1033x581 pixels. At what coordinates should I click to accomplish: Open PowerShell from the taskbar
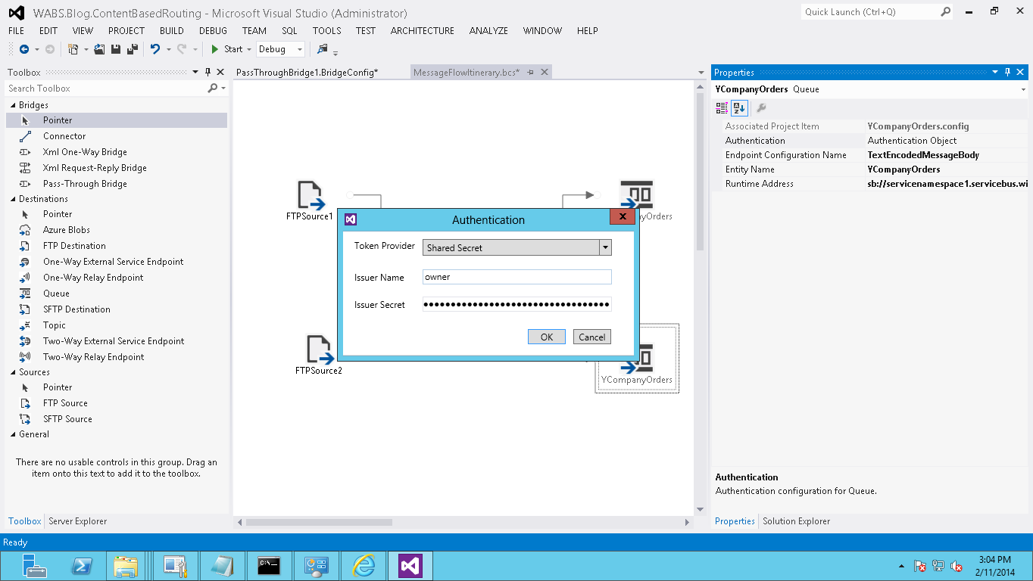coord(82,565)
